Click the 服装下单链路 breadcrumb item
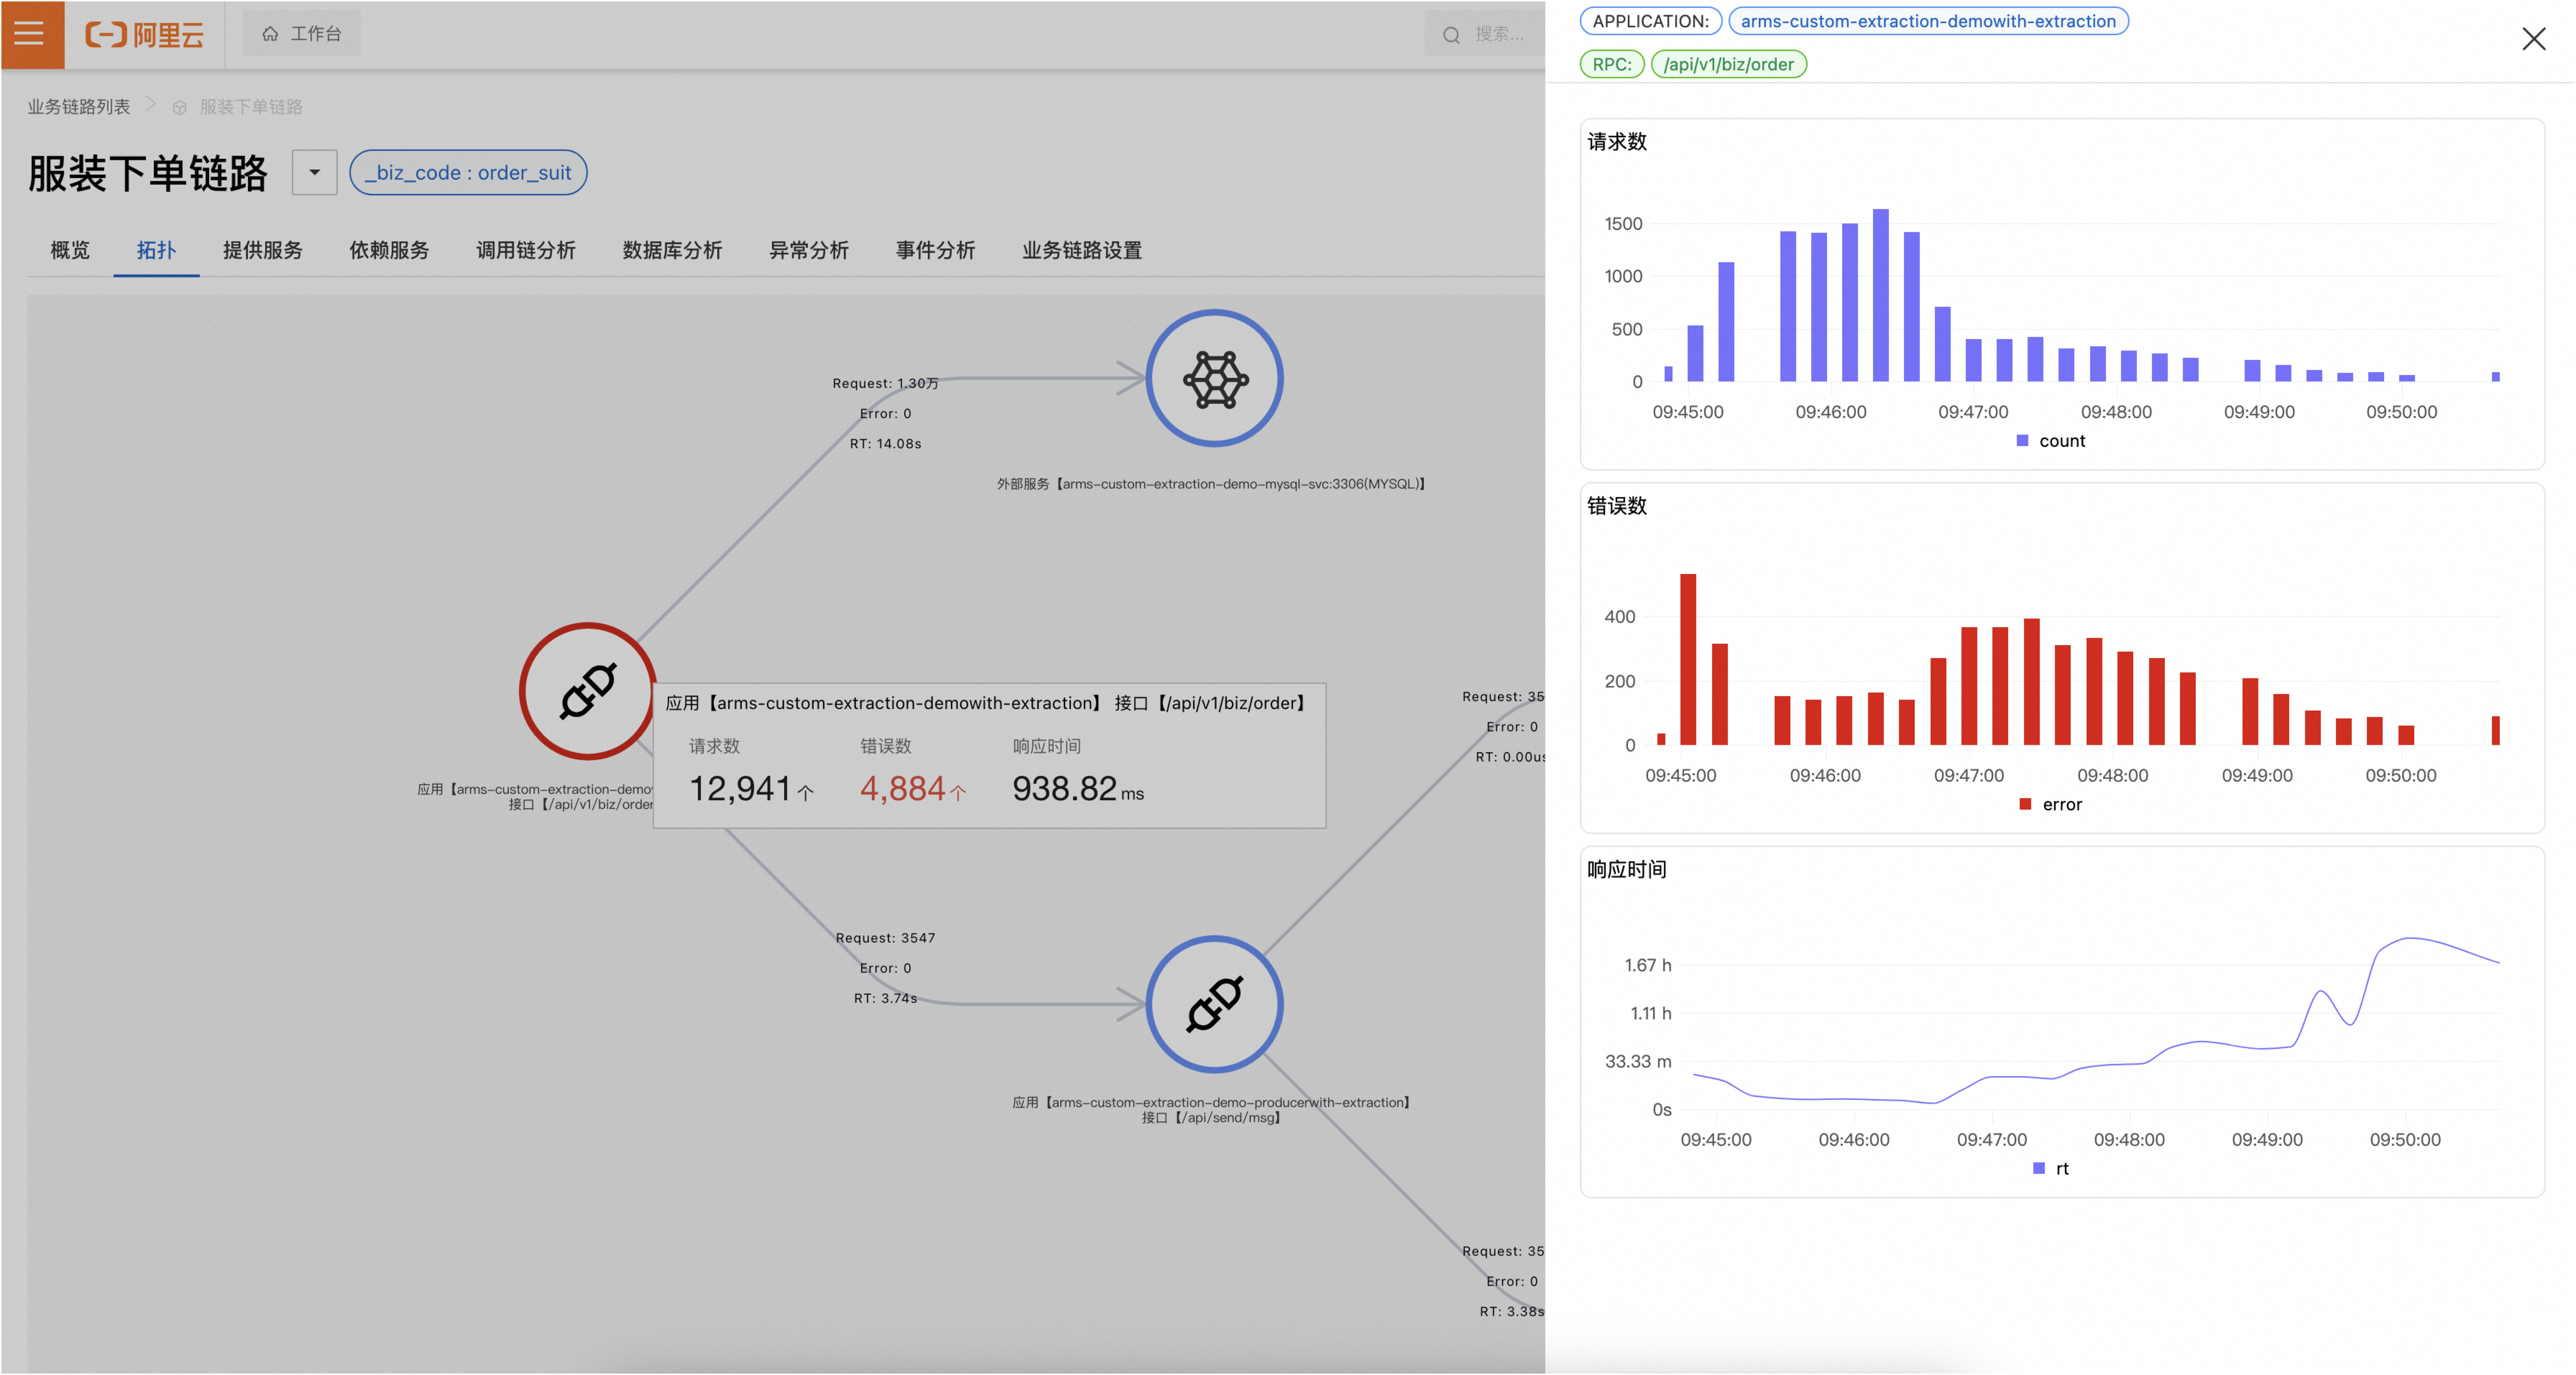Viewport: 2576px width, 1375px height. pyautogui.click(x=251, y=107)
